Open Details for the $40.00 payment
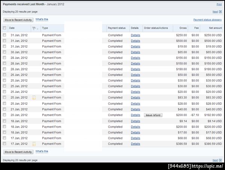Image resolution: width=225 pixels, height=170 pixels. click(135, 109)
